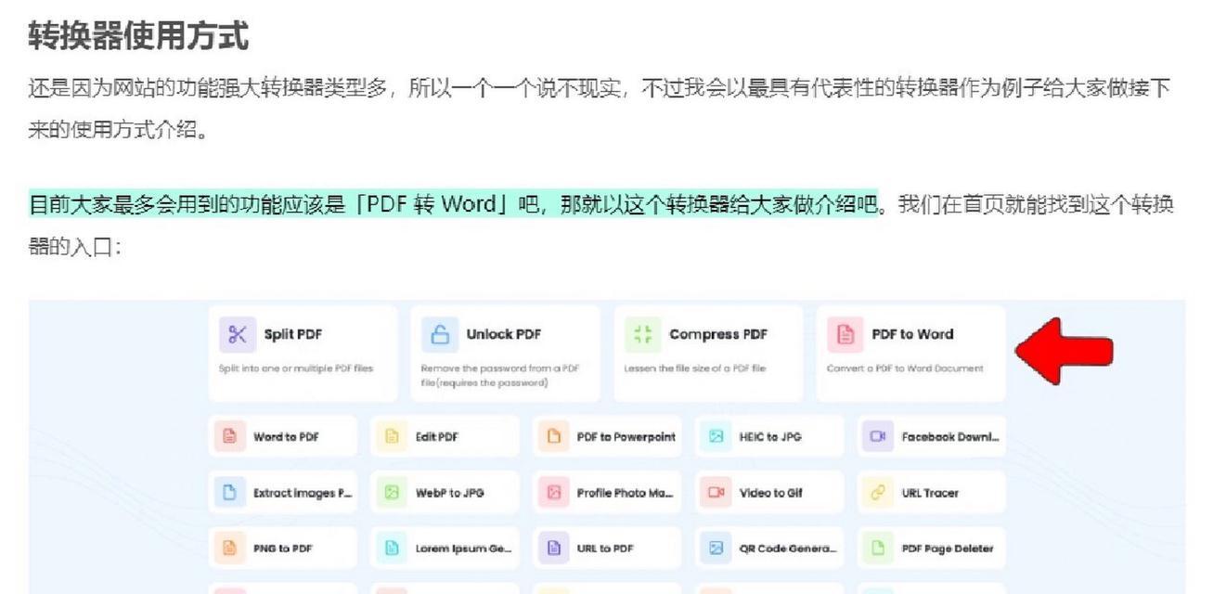
Task: Click the PDF to Powerpoint label text
Action: pyautogui.click(x=626, y=437)
